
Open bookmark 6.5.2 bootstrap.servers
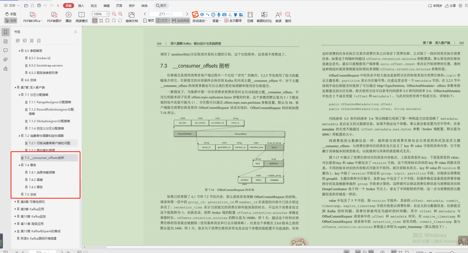[x=46, y=66]
